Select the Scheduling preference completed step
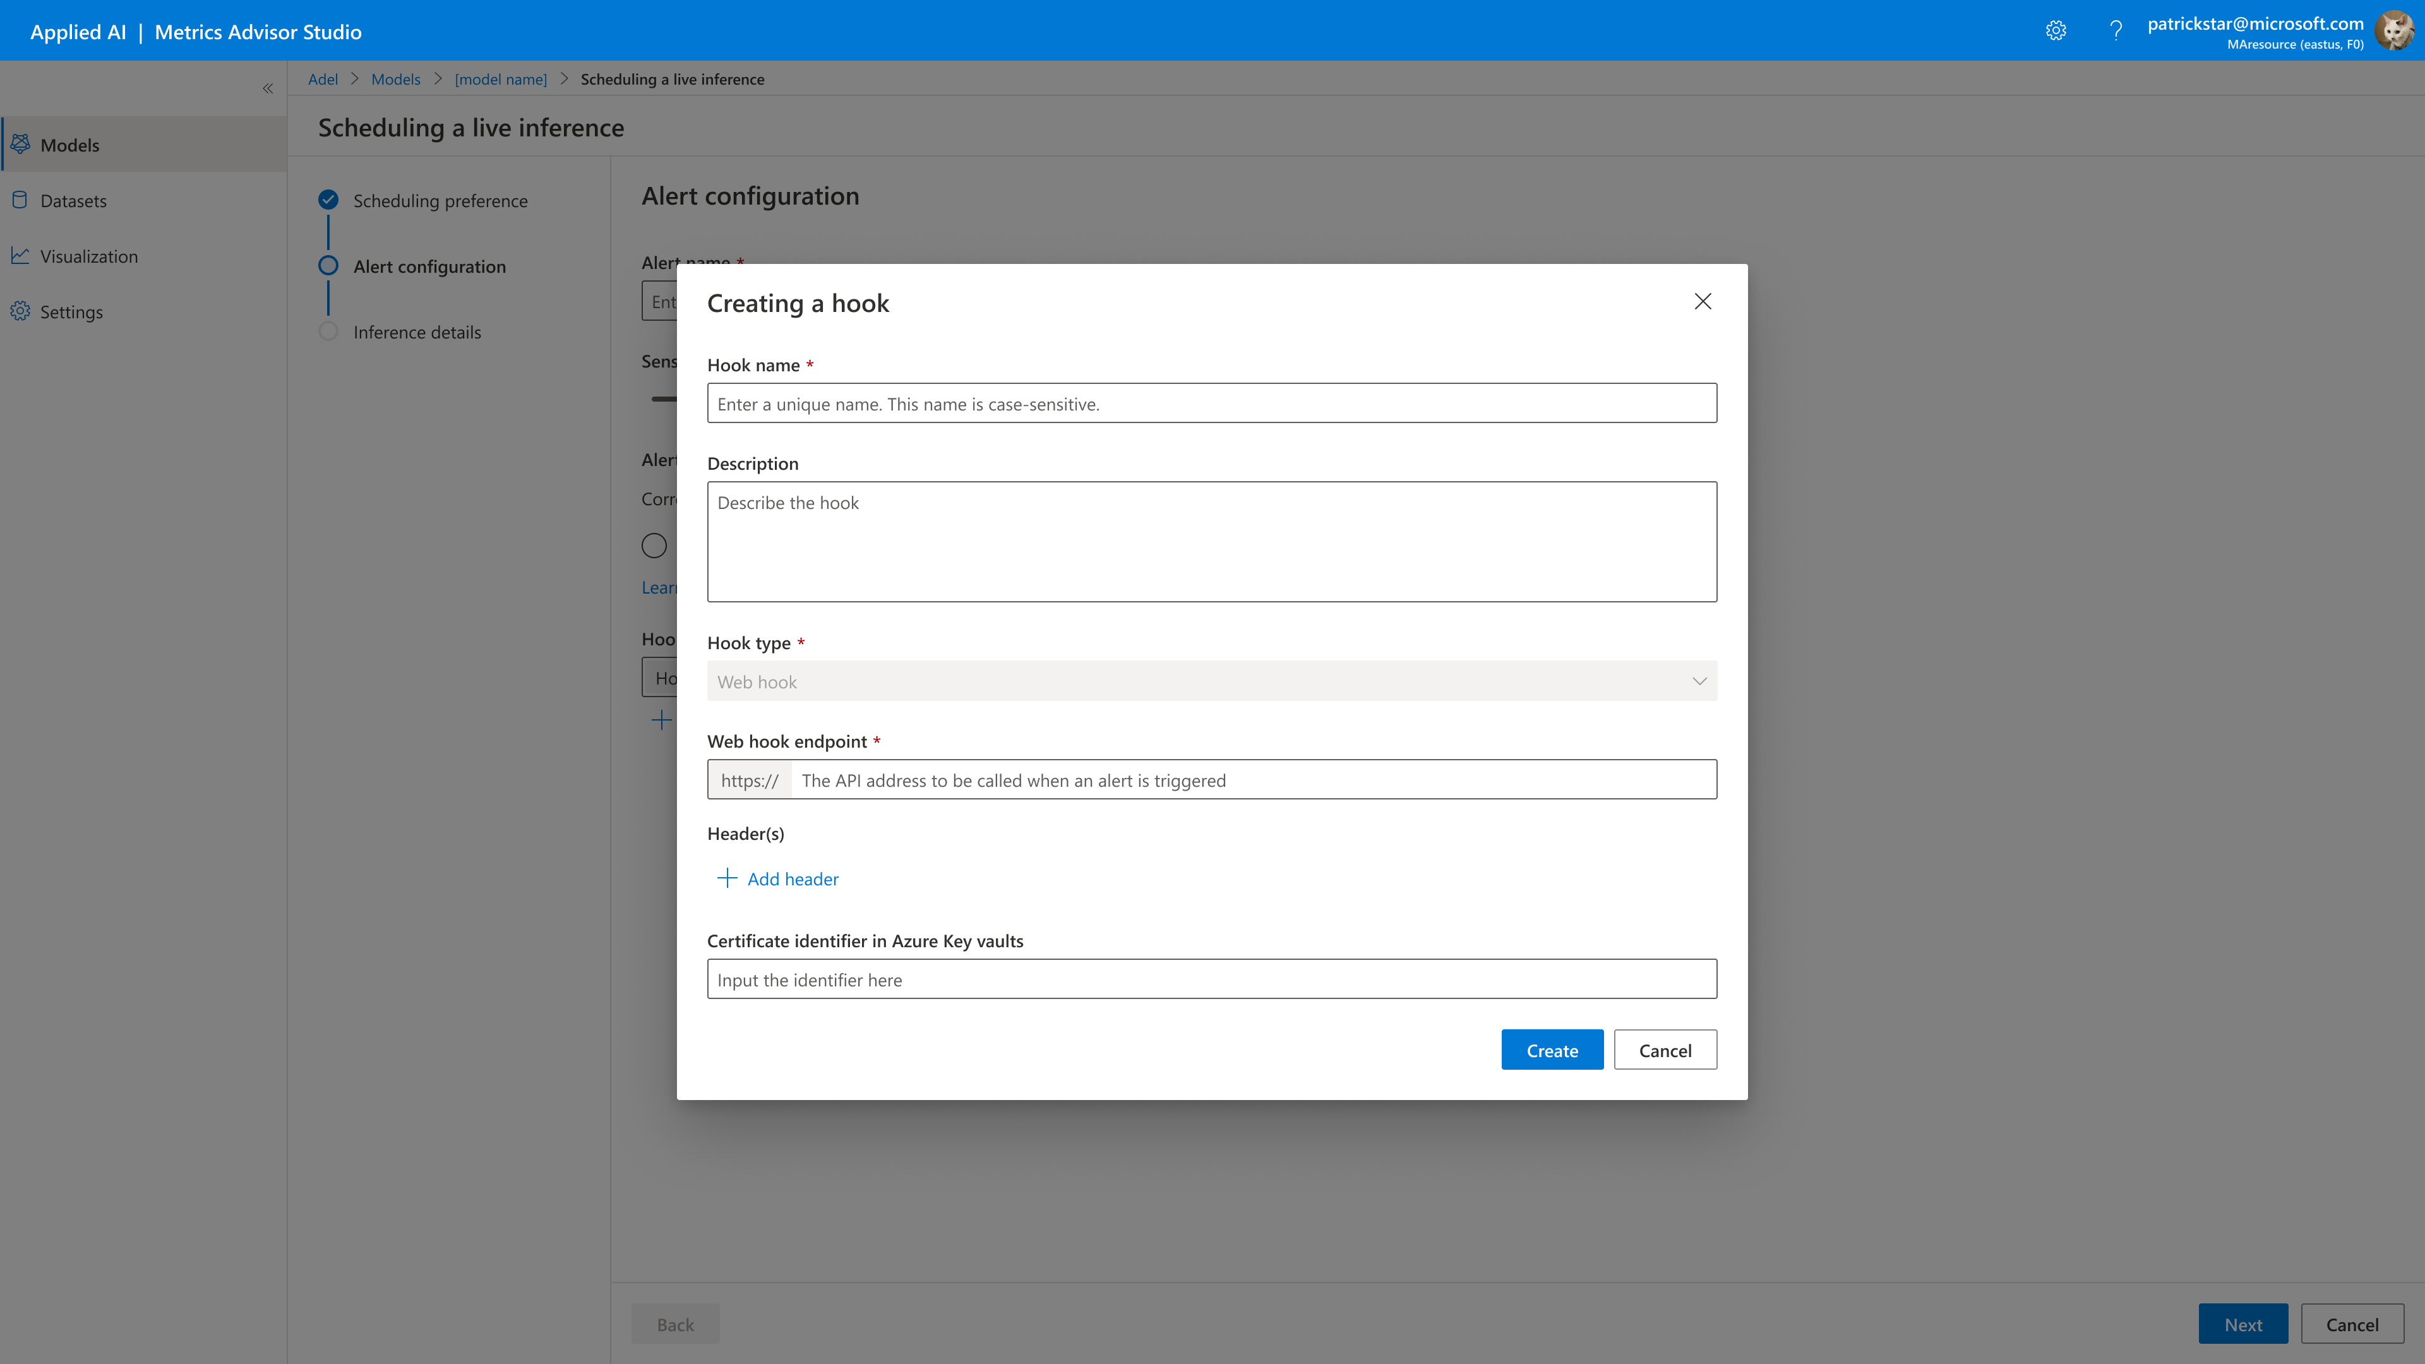The width and height of the screenshot is (2425, 1364). (x=328, y=200)
